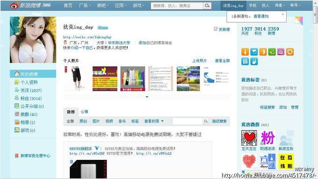The height and width of the screenshot is (179, 318).
Task: Expand the 游戏 dropdown menu
Action: (138, 6)
